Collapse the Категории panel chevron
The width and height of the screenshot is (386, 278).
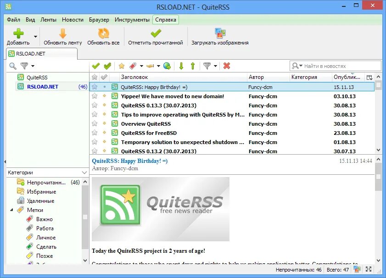[x=84, y=172]
